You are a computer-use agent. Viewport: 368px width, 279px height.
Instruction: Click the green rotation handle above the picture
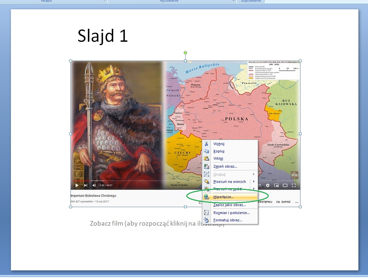click(185, 53)
